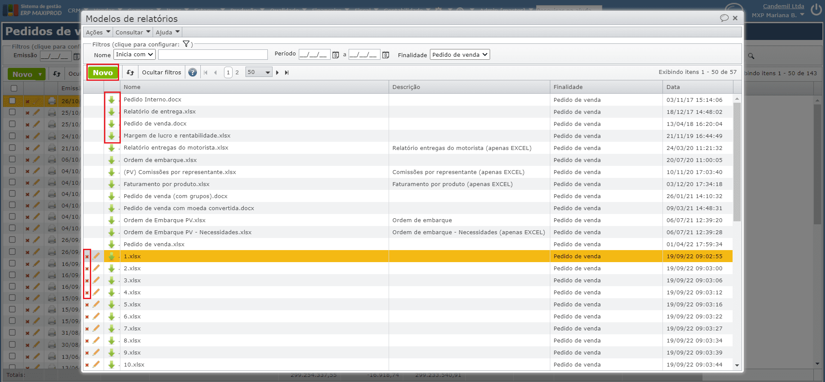825x382 pixels.
Task: Jump to last page of results
Action: click(x=287, y=73)
